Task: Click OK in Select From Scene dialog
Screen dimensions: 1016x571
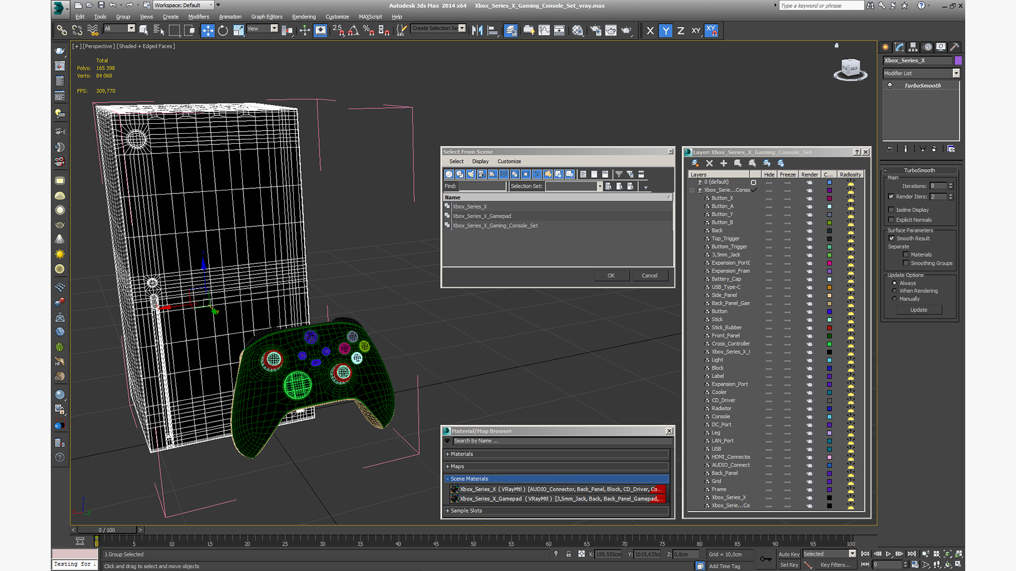Action: pyautogui.click(x=611, y=275)
